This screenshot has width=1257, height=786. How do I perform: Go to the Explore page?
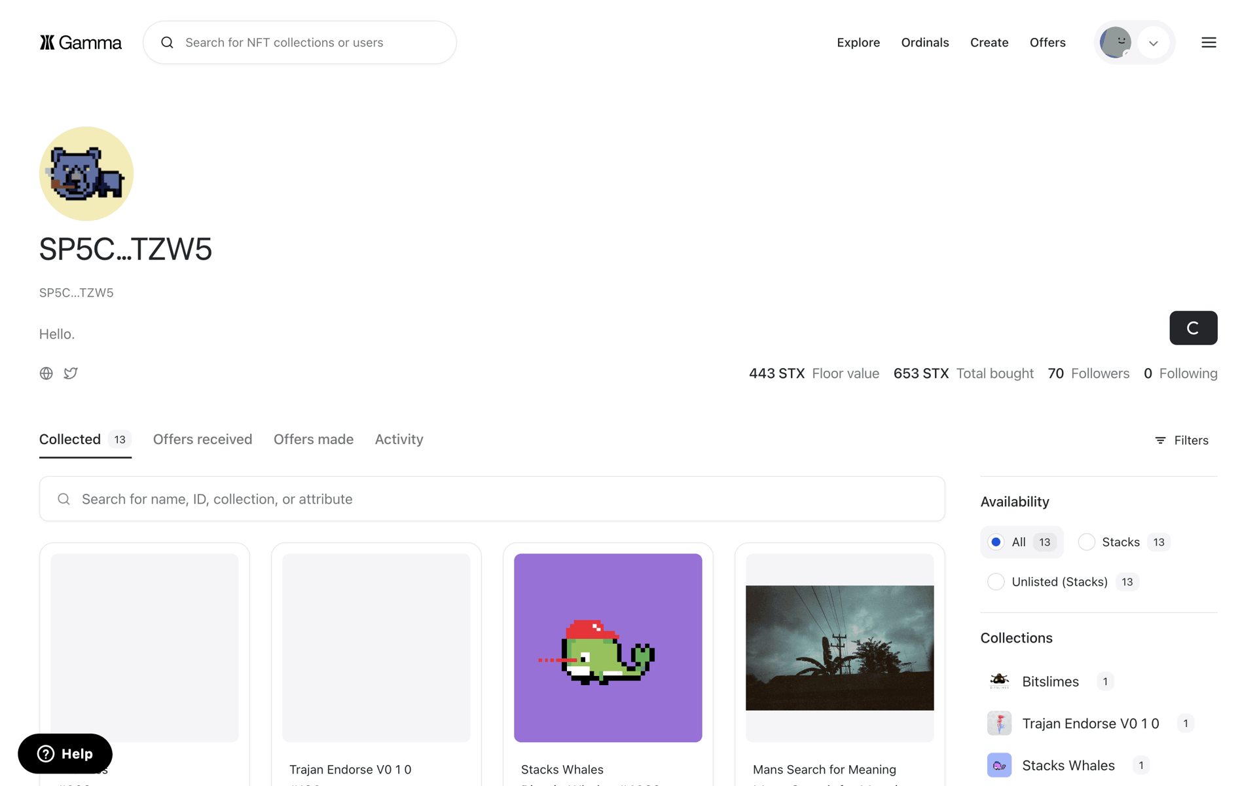coord(858,43)
